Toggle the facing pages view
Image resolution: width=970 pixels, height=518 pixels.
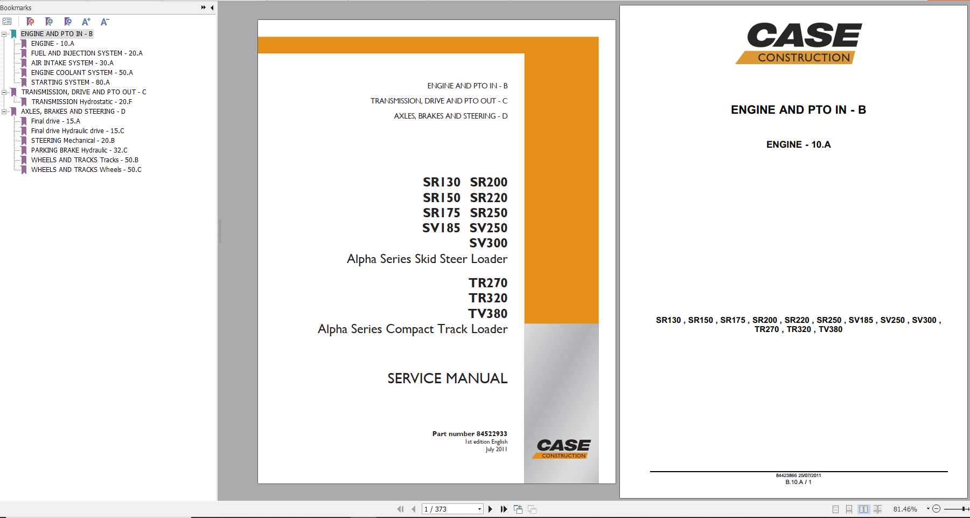pos(863,509)
